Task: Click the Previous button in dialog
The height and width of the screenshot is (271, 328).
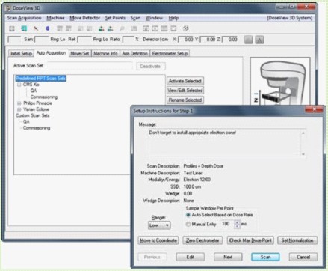Action: [152, 257]
